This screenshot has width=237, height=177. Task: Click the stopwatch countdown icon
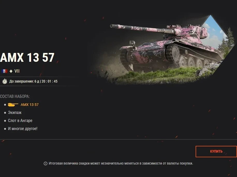coord(5,81)
